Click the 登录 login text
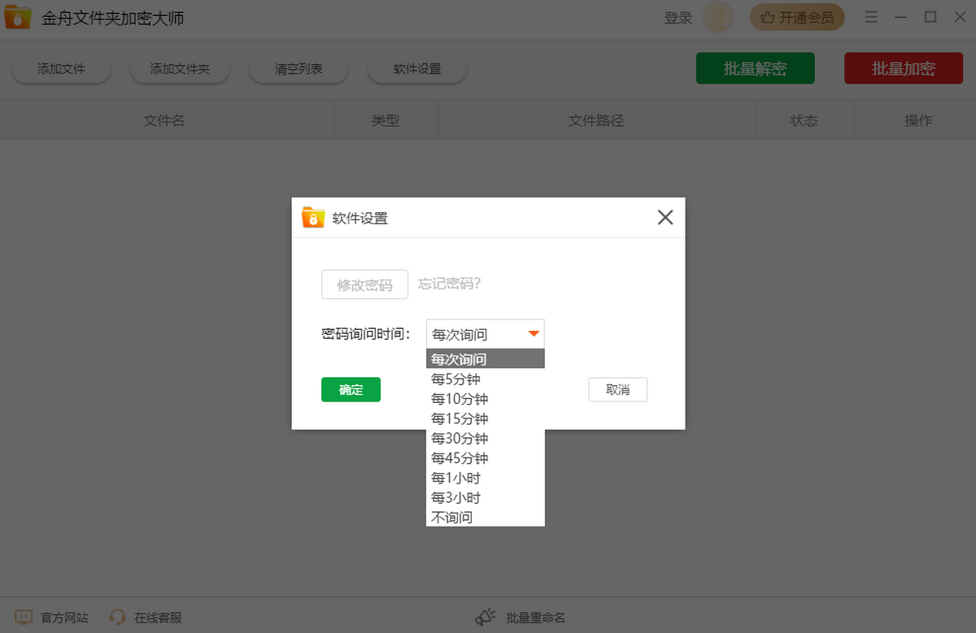This screenshot has height=633, width=976. click(678, 18)
